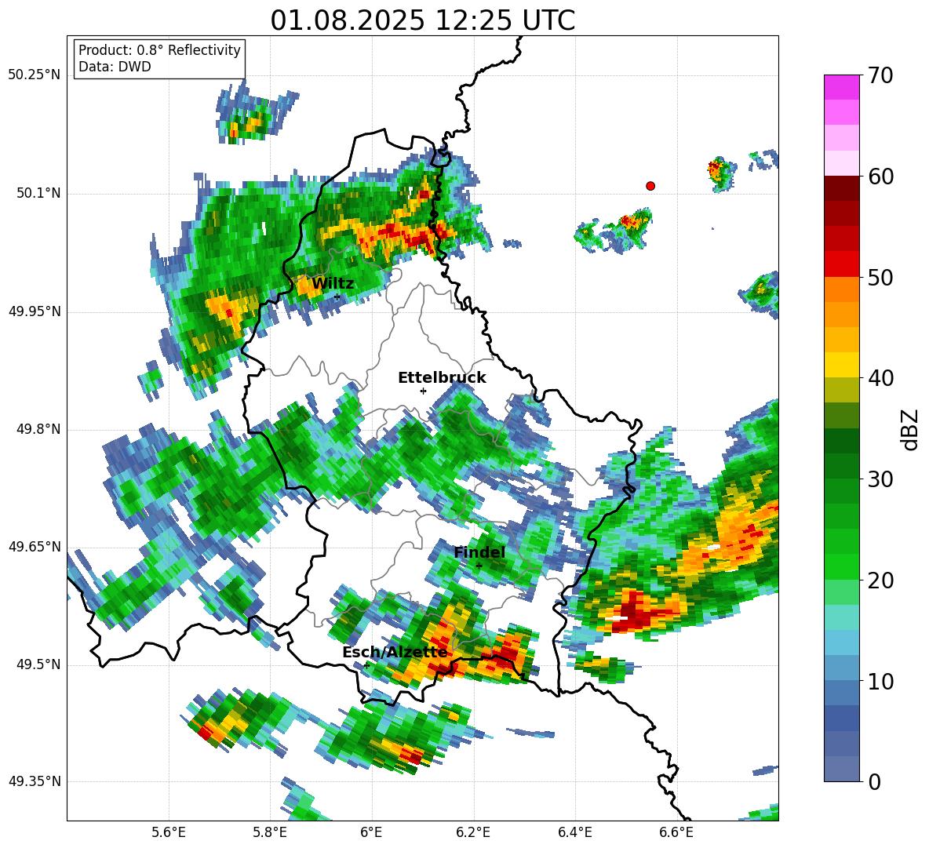Click the 70 value on colorbar
The width and height of the screenshot is (929, 848).
[x=880, y=75]
